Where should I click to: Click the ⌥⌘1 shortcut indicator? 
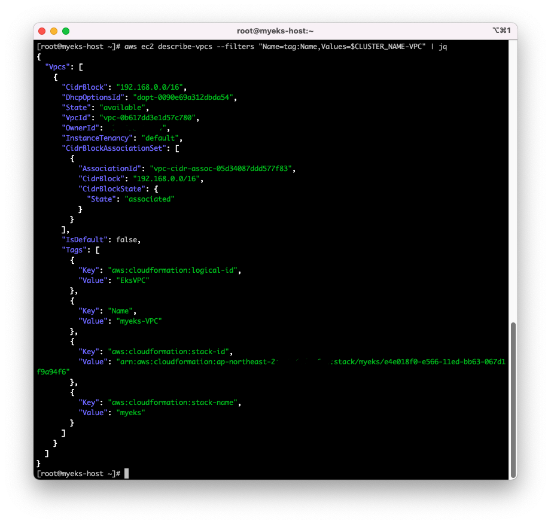pos(501,31)
